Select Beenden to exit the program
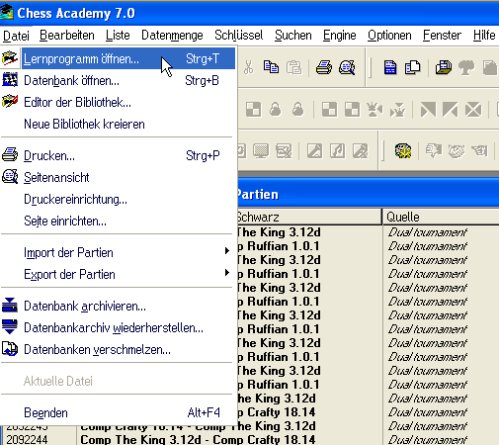Viewport: 499px width, 445px height. (x=118, y=412)
